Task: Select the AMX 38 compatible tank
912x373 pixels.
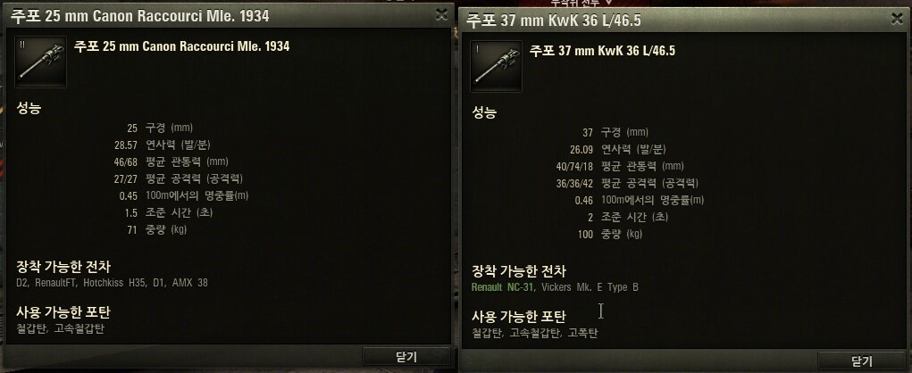Action: click(x=190, y=283)
